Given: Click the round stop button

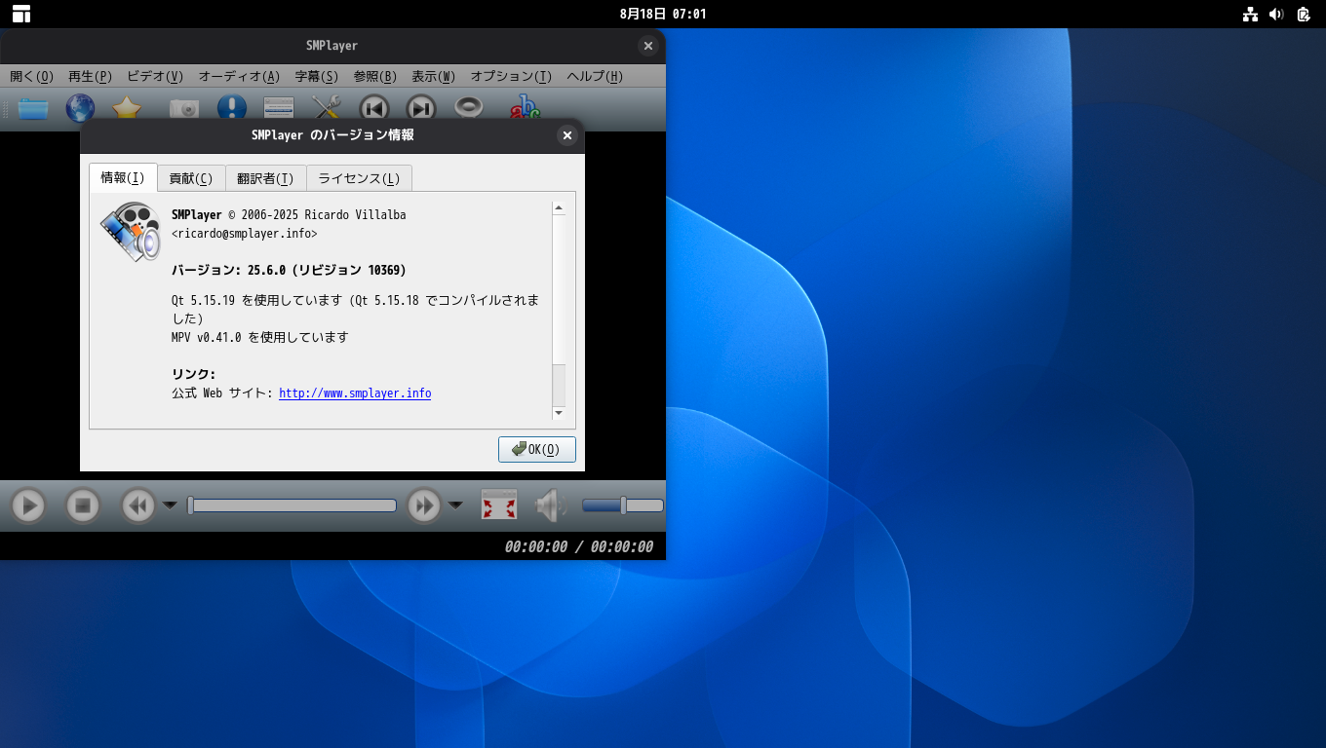Looking at the screenshot, I should (83, 505).
